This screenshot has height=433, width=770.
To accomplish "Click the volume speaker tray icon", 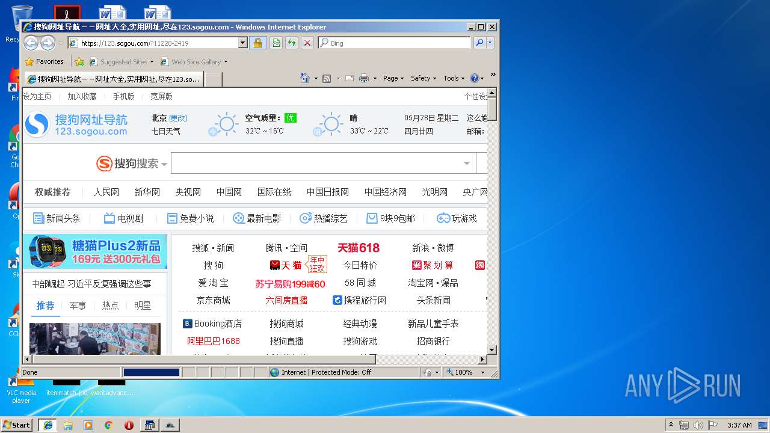I will [698, 425].
